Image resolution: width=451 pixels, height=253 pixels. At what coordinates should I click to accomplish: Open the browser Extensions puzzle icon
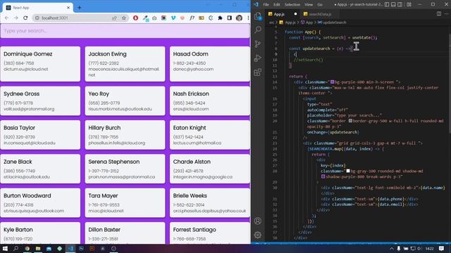(220, 18)
